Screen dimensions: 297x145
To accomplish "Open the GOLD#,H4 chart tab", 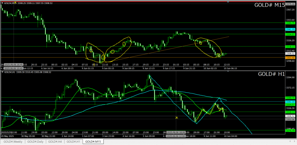I will 55,142.
